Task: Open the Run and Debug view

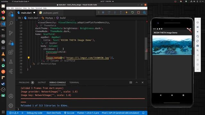Action: pos(11,43)
